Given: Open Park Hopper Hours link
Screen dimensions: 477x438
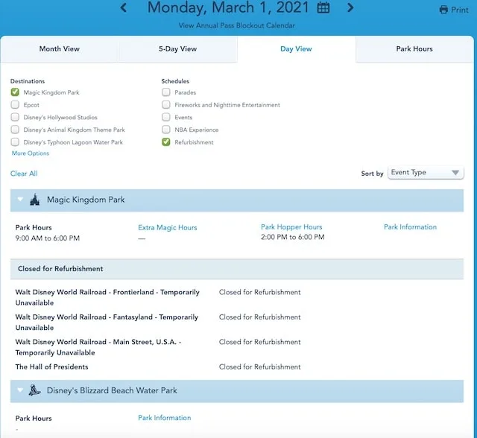Looking at the screenshot, I should (291, 227).
